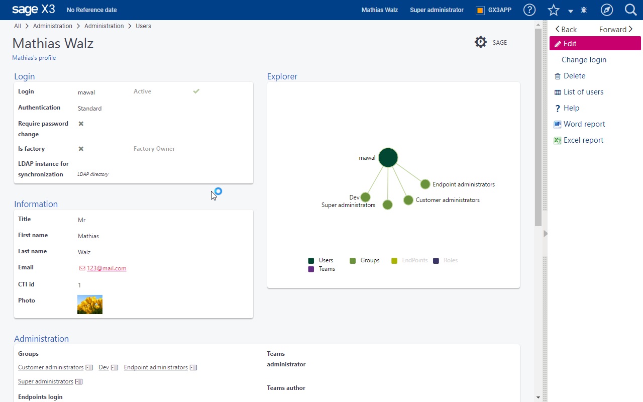Go Forward using the chevron

[630, 29]
